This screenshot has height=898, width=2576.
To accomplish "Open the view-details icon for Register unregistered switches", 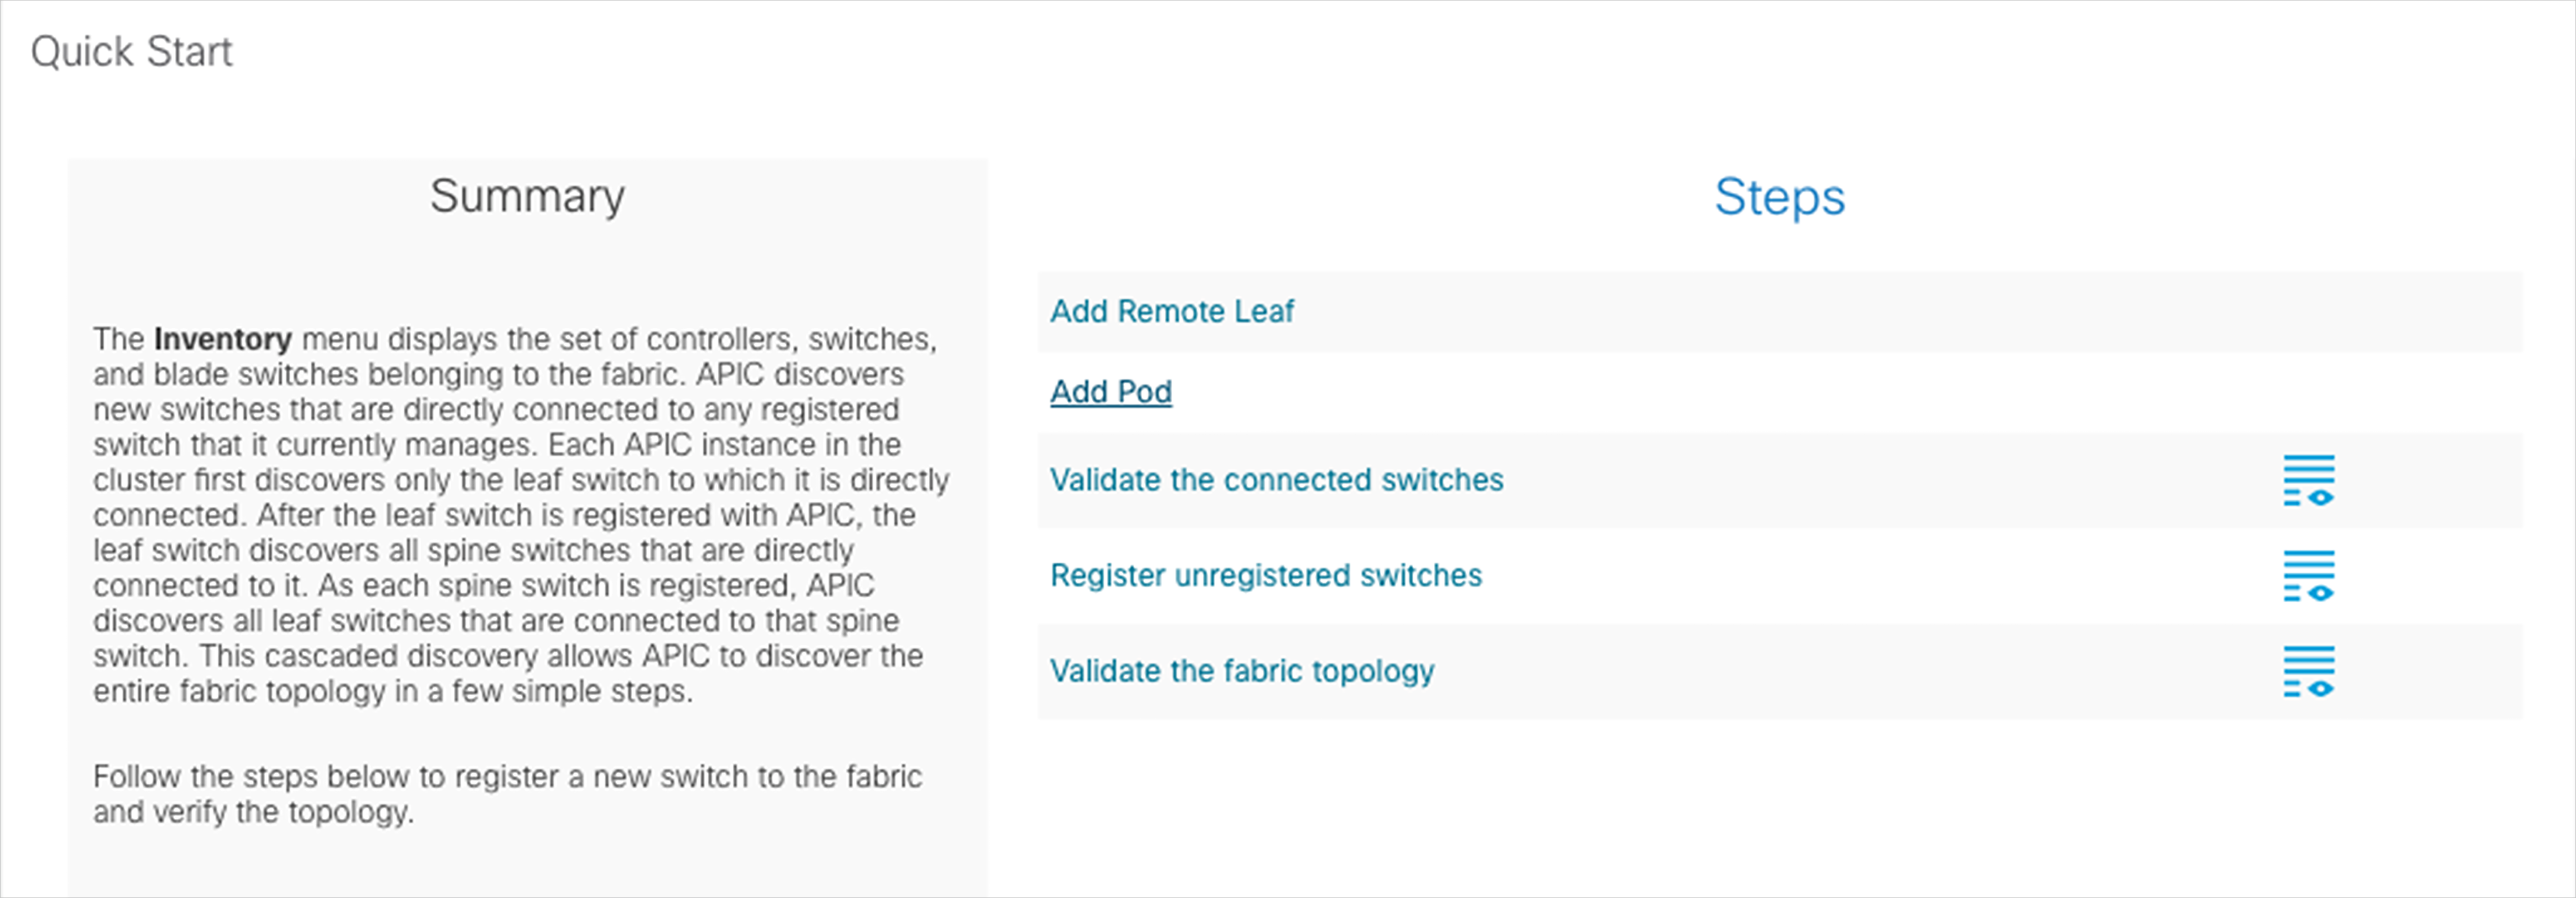I will pos(2308,576).
